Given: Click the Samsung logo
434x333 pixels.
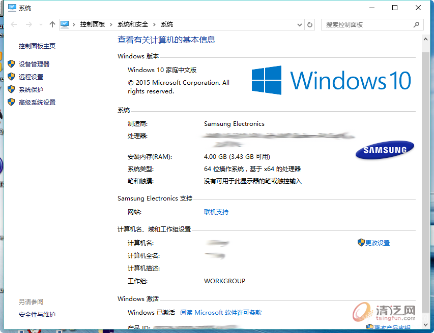Looking at the screenshot, I should [x=385, y=150].
